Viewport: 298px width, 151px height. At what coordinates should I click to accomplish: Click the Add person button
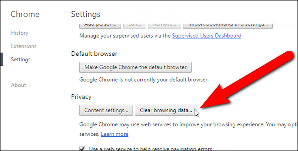pyautogui.click(x=100, y=24)
